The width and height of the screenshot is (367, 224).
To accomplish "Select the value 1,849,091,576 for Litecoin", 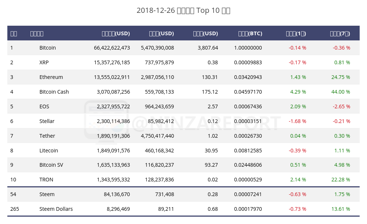I will 113,151.
